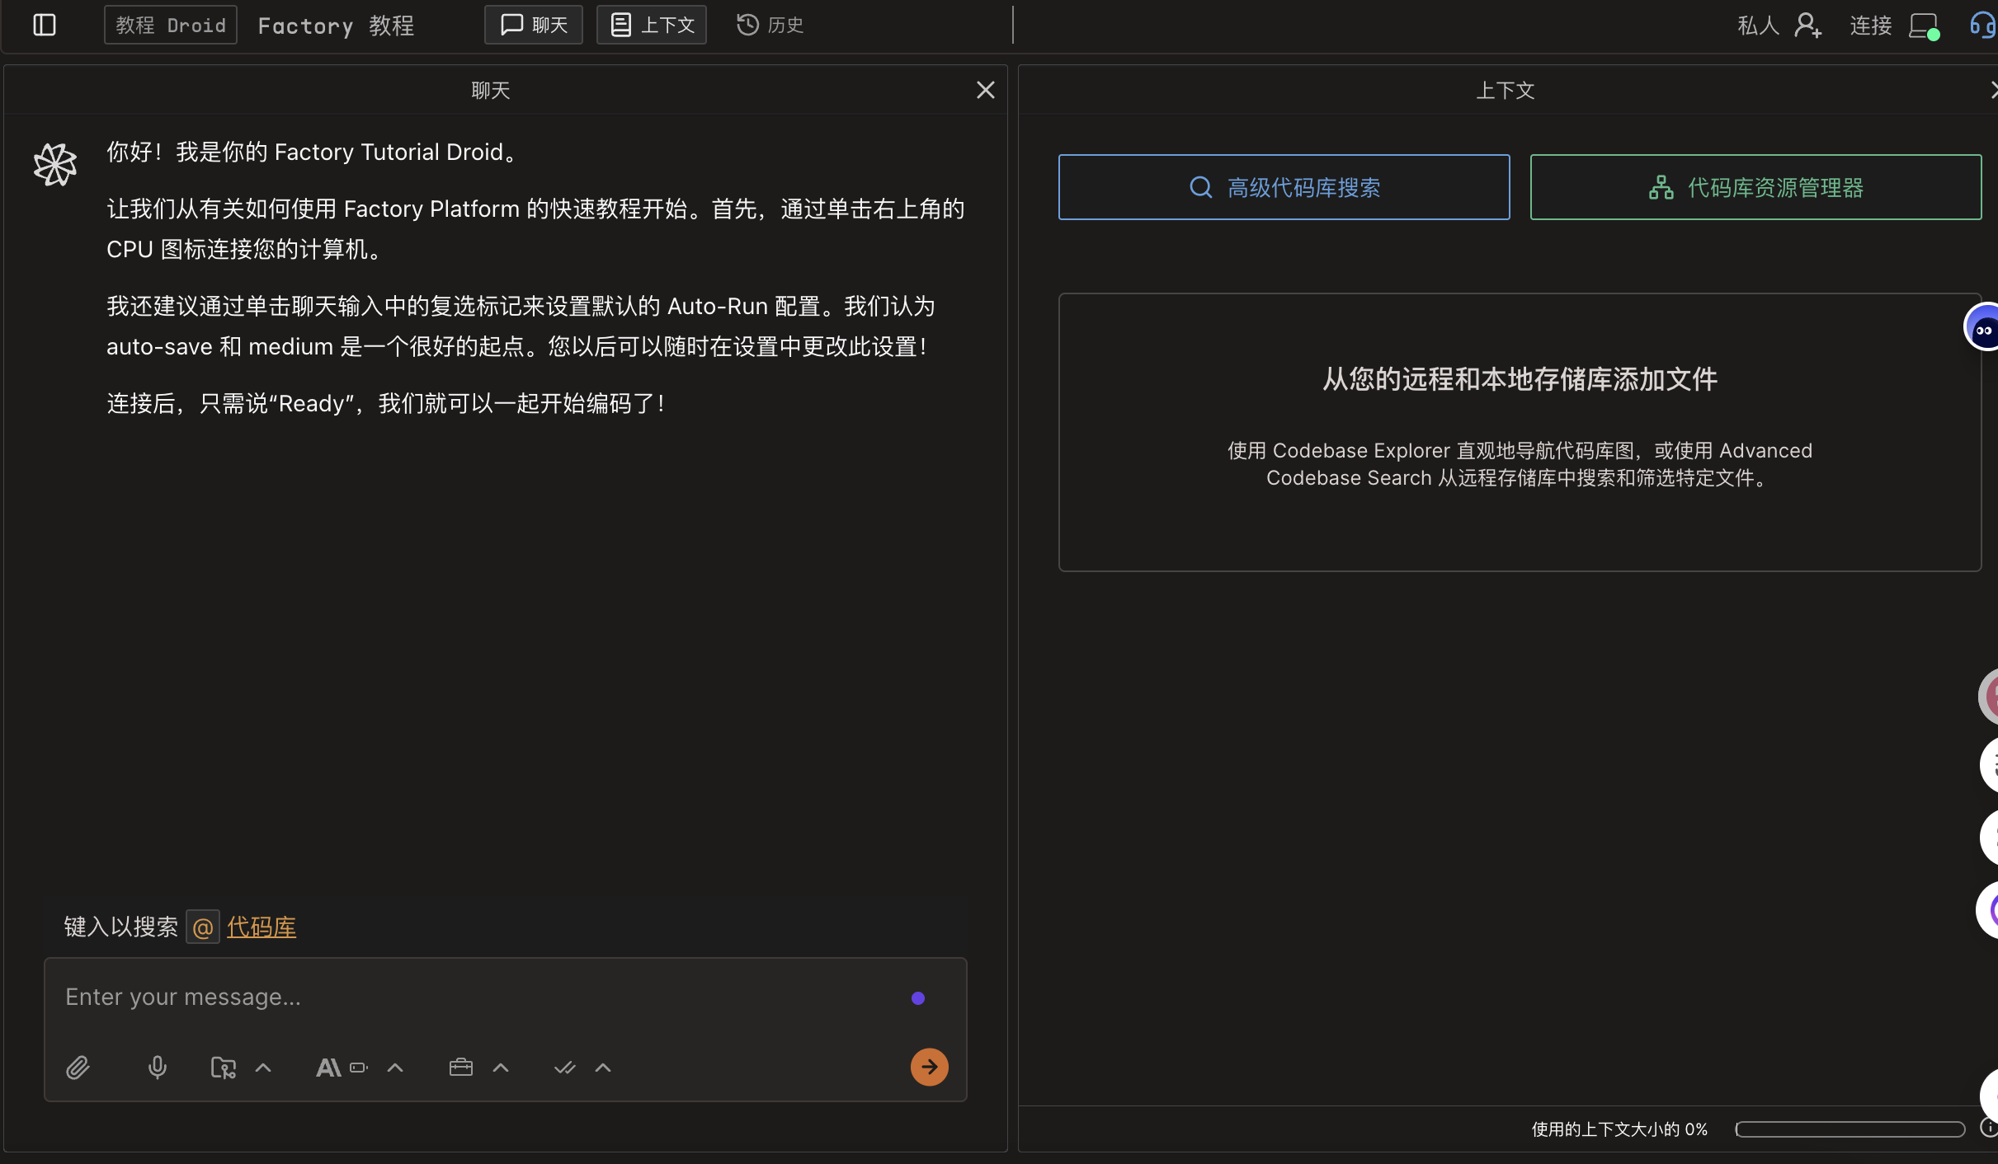Open the 私人 sharing add-user icon
The height and width of the screenshot is (1164, 1998).
[1807, 26]
